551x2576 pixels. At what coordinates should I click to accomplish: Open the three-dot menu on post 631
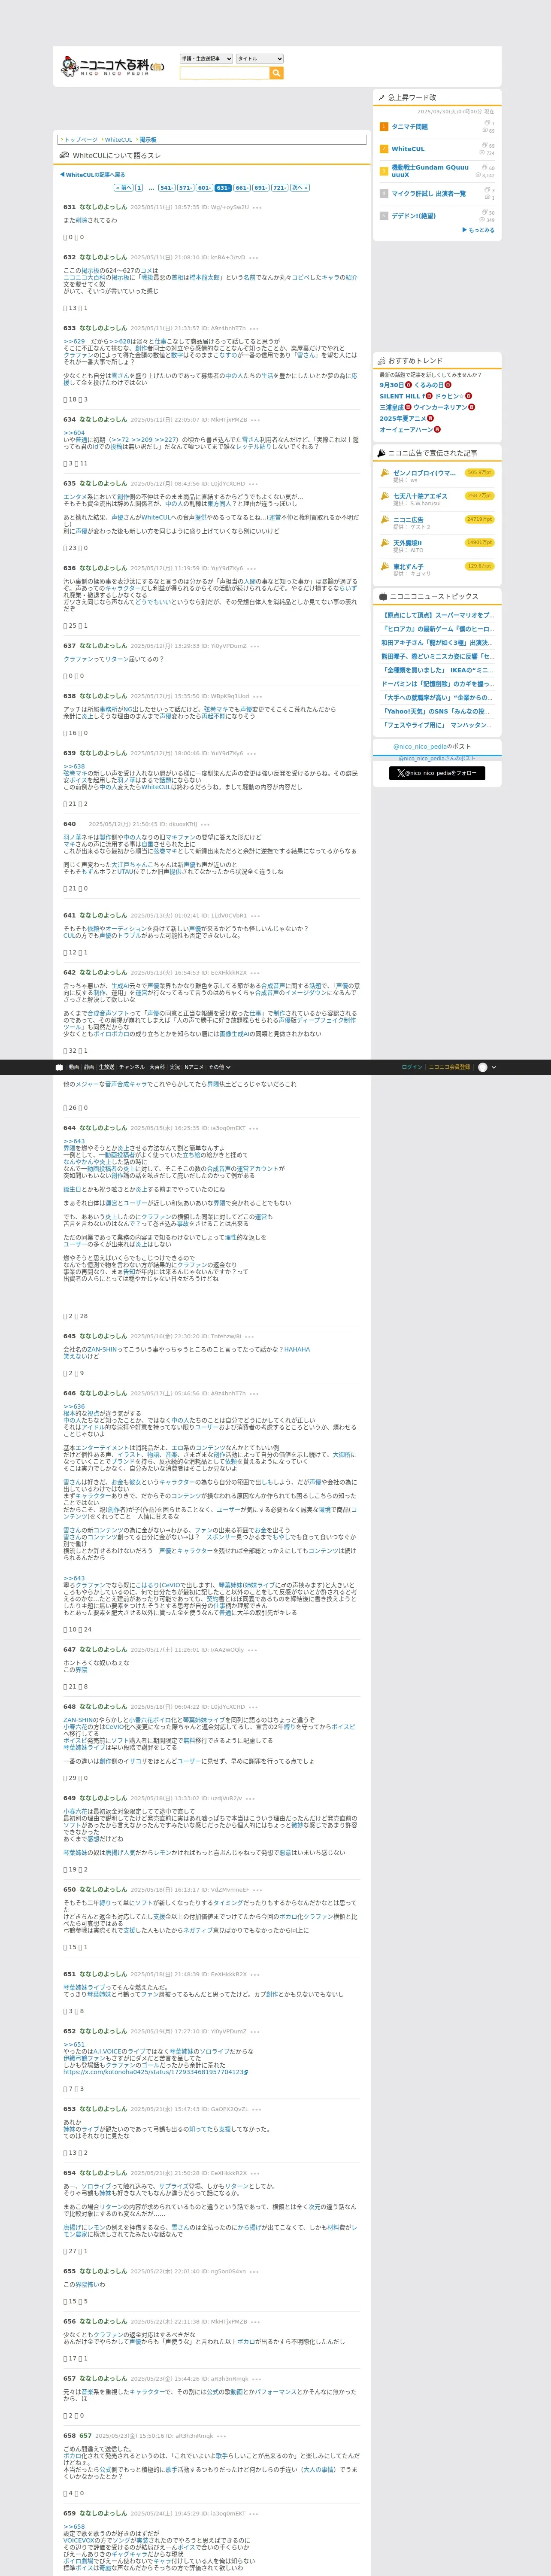[x=257, y=207]
